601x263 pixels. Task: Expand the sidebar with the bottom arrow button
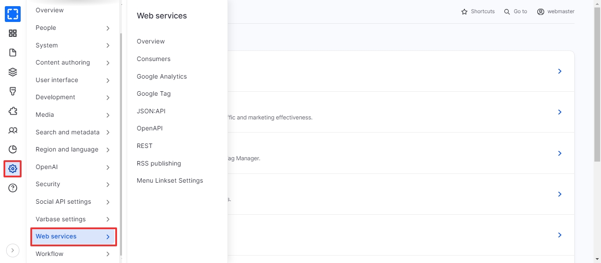(x=13, y=250)
